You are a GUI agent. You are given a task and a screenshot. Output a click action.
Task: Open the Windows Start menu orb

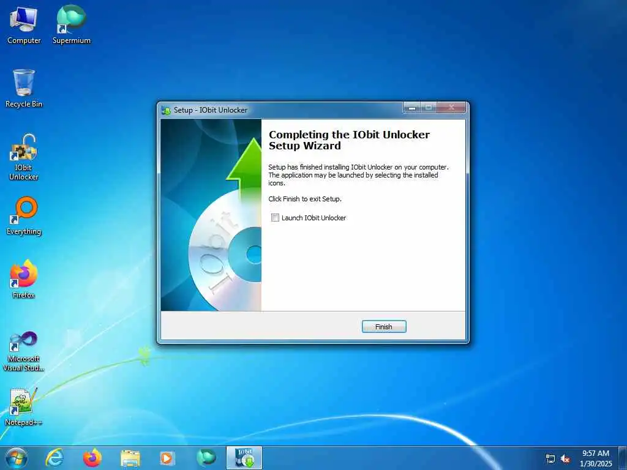click(17, 458)
